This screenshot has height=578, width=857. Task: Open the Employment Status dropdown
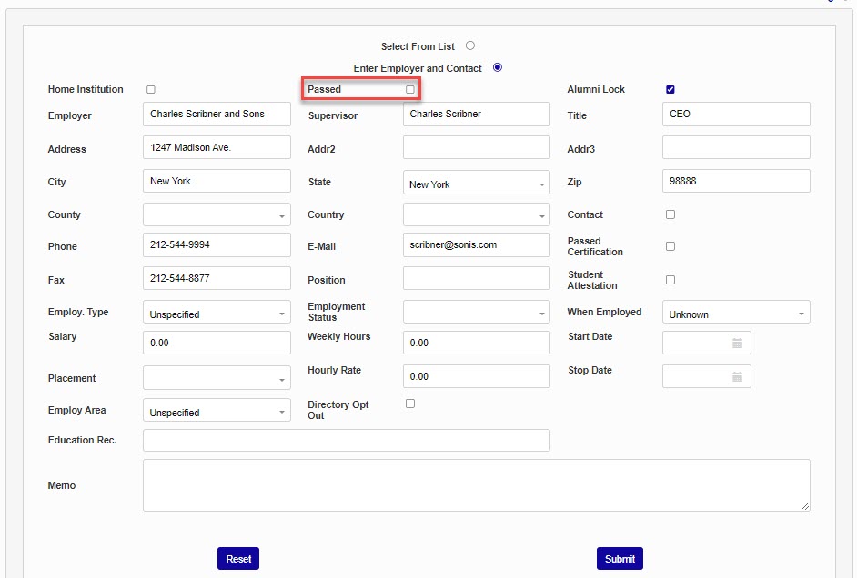(x=476, y=313)
